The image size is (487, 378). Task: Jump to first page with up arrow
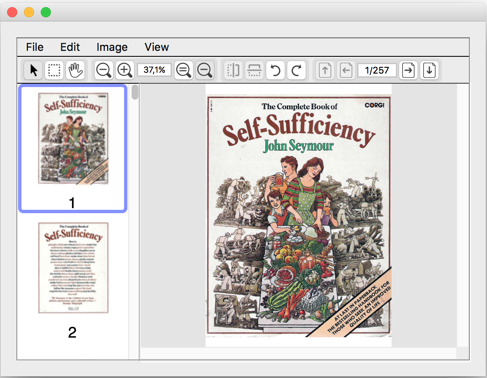(x=325, y=70)
